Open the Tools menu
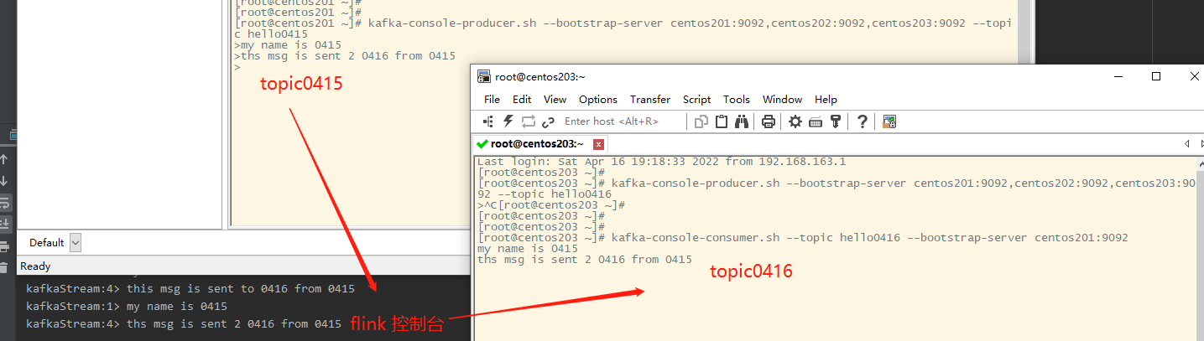This screenshot has width=1204, height=341. coord(737,99)
